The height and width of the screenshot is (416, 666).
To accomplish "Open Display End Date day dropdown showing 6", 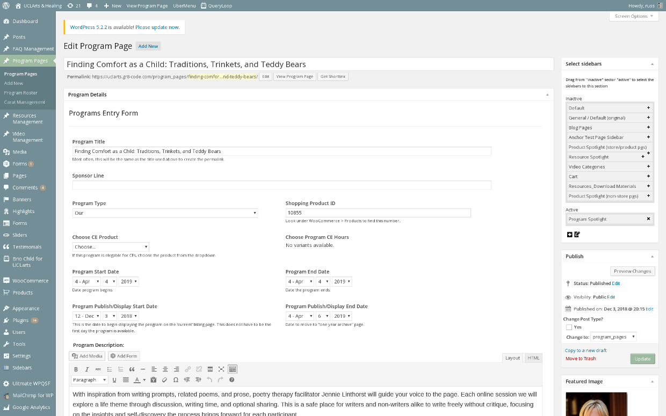I will tap(323, 316).
